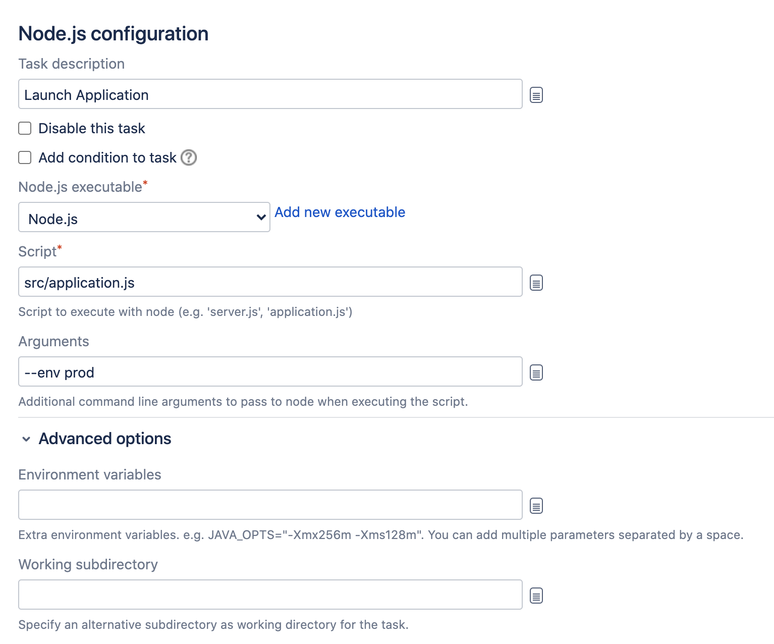Open the Node.js executable dropdown
Image resolution: width=774 pixels, height=644 pixels.
coord(144,217)
